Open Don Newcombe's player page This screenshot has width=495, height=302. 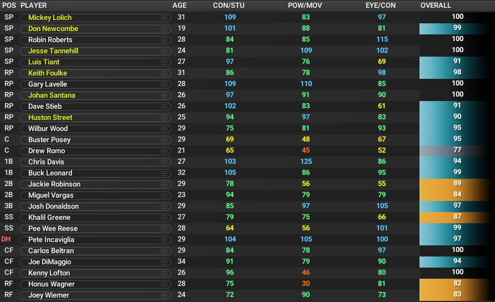[x=53, y=29]
